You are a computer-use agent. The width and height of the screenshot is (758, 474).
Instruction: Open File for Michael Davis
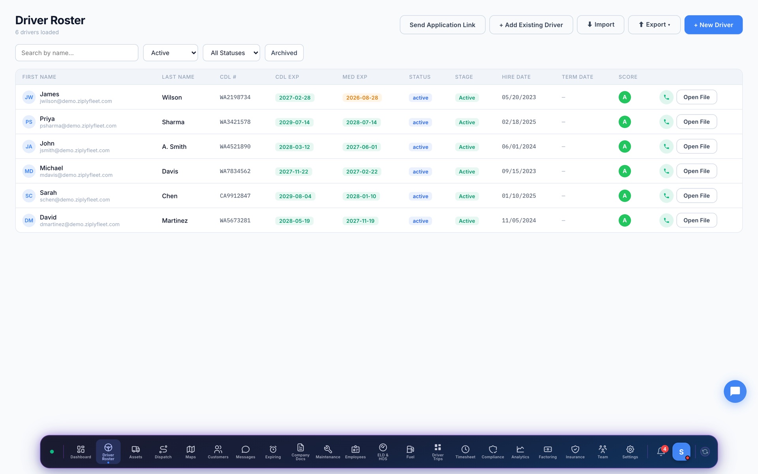coord(696,171)
